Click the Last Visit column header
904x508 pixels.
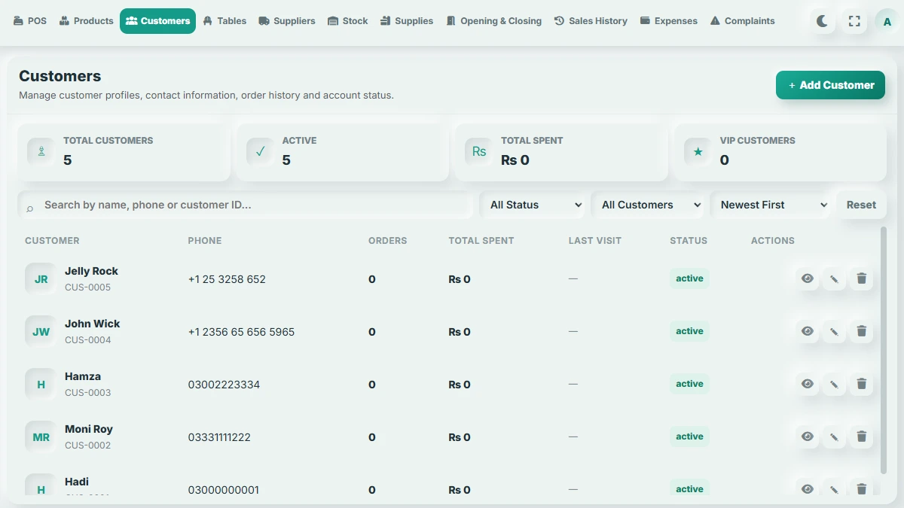coord(595,241)
